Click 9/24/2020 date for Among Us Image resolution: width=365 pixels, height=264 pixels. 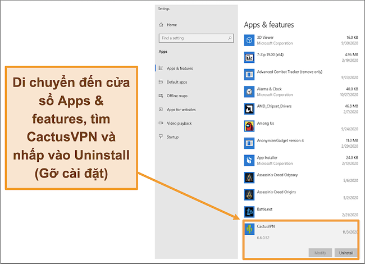point(350,129)
